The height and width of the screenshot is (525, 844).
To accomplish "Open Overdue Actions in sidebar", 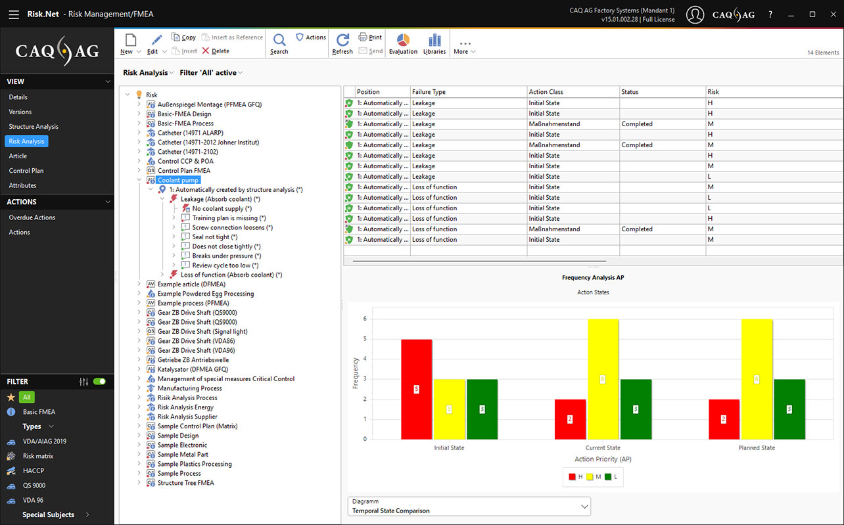I will (32, 217).
